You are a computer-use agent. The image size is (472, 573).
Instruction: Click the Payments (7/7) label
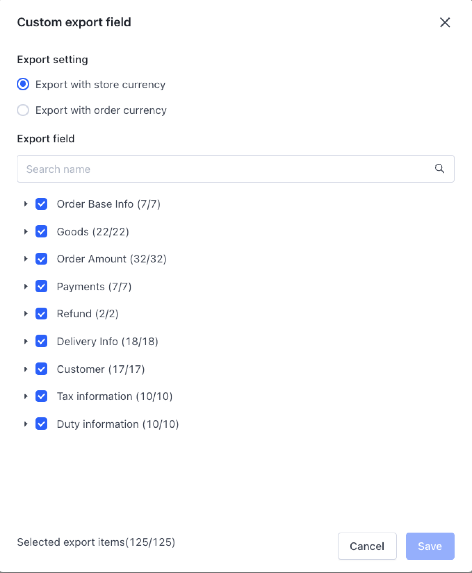pyautogui.click(x=94, y=286)
